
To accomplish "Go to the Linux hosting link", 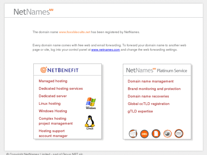I will pos(50,104).
